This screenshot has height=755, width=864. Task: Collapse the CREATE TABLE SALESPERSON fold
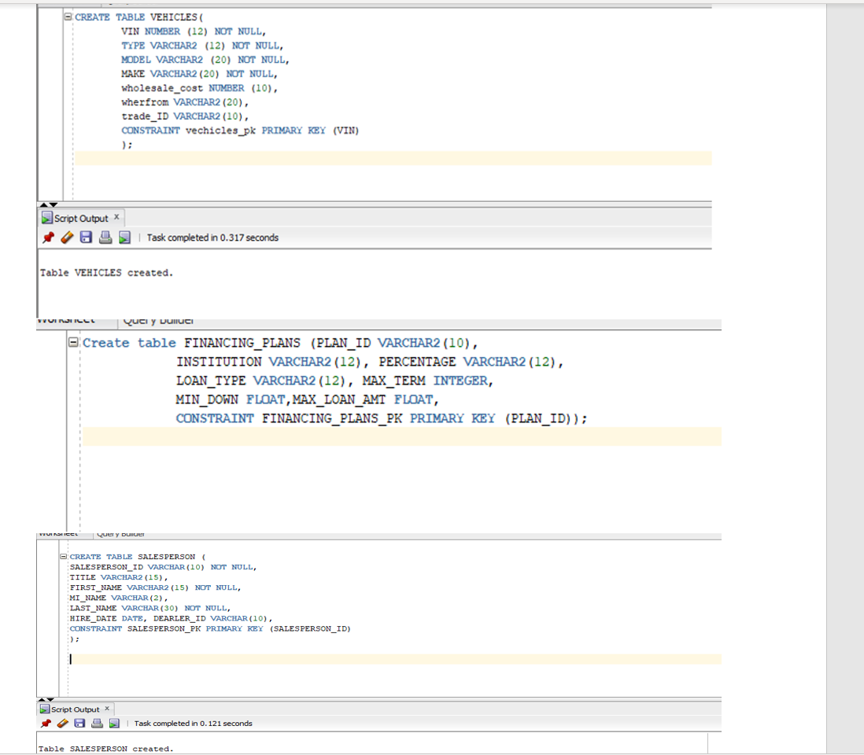[63, 556]
